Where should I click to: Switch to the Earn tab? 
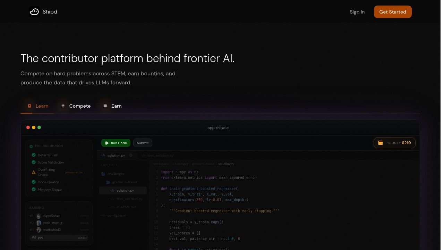112,106
